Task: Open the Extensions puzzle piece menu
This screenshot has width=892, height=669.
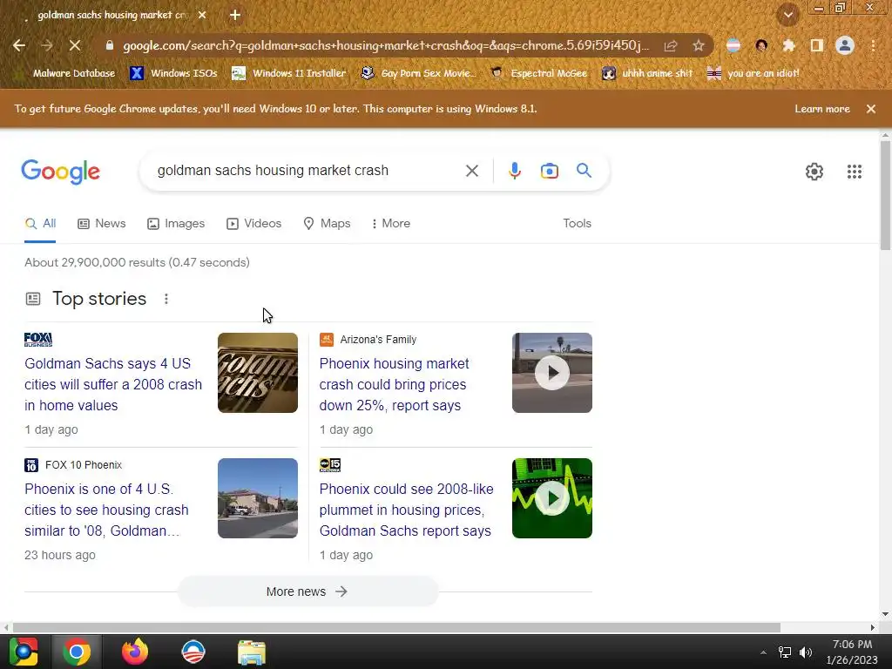Action: (789, 45)
